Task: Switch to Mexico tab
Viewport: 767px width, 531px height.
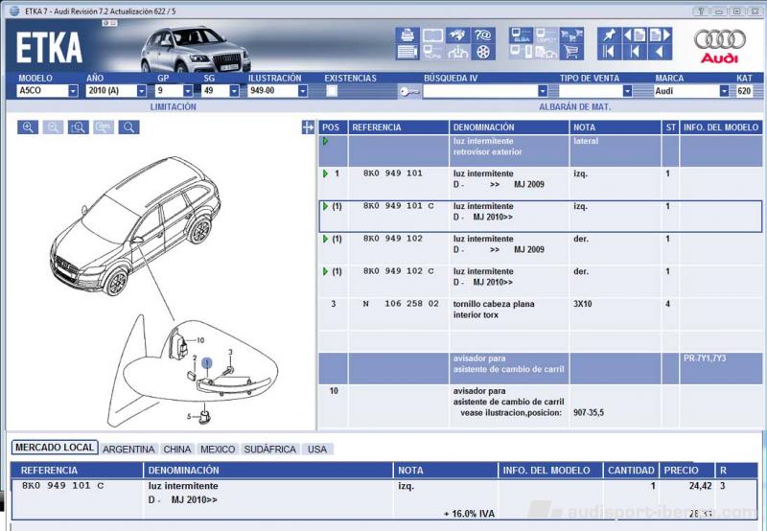Action: (x=218, y=449)
